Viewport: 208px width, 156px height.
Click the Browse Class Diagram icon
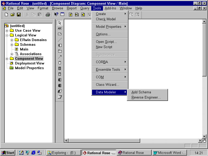pyautogui.click(x=70, y=15)
